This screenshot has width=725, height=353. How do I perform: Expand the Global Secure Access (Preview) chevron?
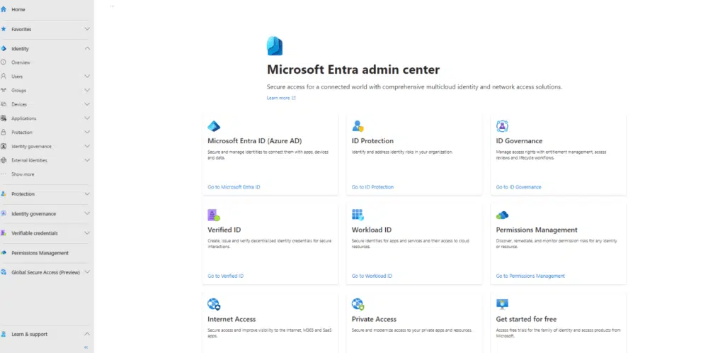[87, 272]
